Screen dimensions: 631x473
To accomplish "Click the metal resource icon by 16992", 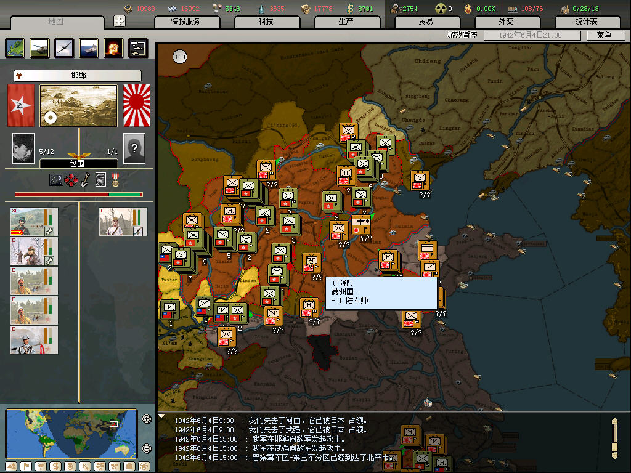I will 173,9.
